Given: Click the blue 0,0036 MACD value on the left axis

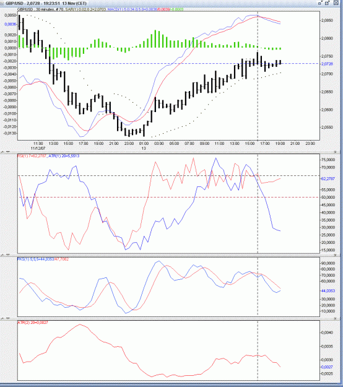Looking at the screenshot, I should pyautogui.click(x=11, y=24).
